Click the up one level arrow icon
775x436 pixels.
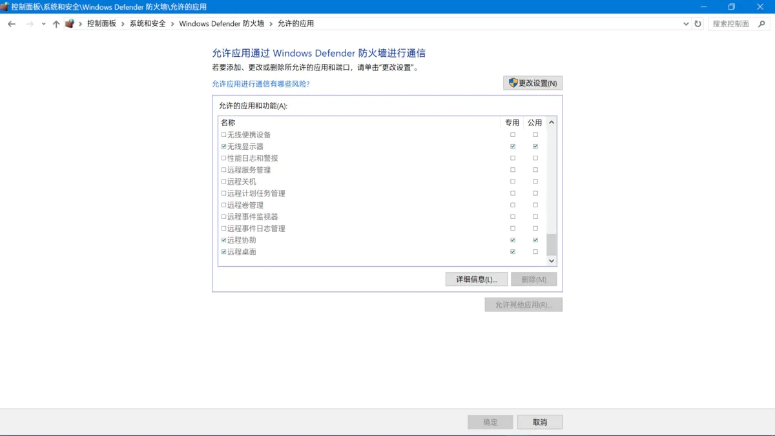tap(56, 23)
